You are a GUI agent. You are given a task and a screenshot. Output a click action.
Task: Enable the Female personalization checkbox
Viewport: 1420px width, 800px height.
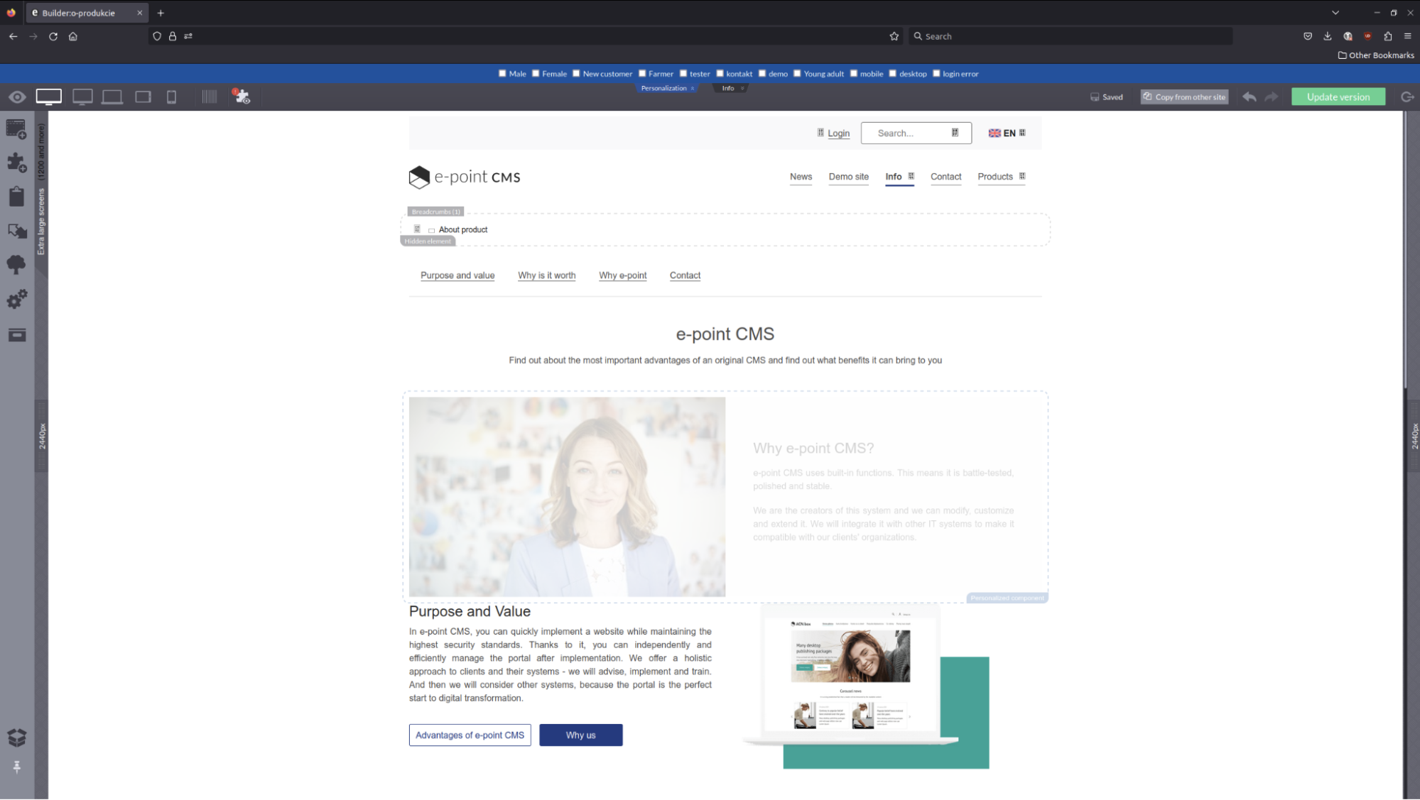pyautogui.click(x=536, y=73)
